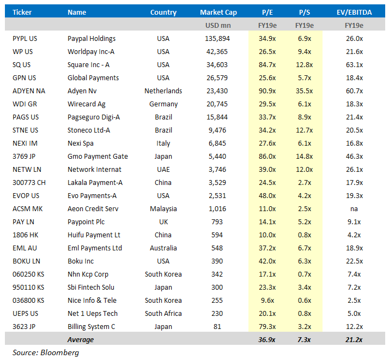The width and height of the screenshot is (389, 359).
Task: Select Billing System C name
Action: [92, 327]
